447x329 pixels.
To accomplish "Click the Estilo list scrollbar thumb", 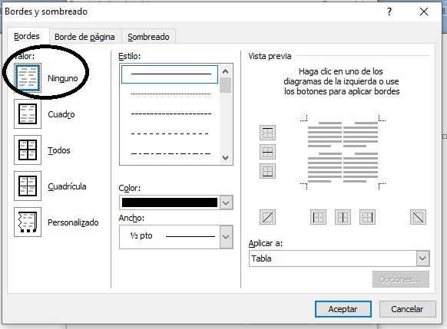I will pyautogui.click(x=226, y=85).
